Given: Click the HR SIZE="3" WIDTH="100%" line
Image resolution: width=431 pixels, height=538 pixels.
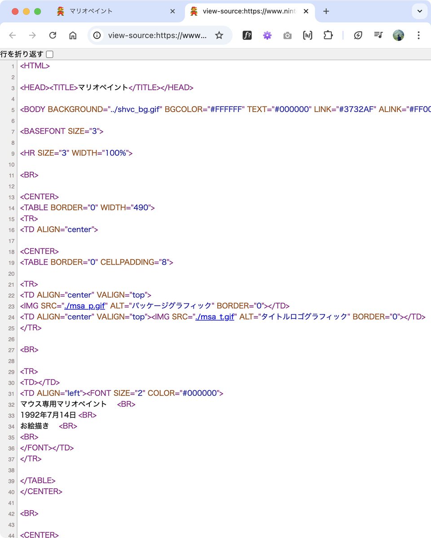Looking at the screenshot, I should (76, 153).
